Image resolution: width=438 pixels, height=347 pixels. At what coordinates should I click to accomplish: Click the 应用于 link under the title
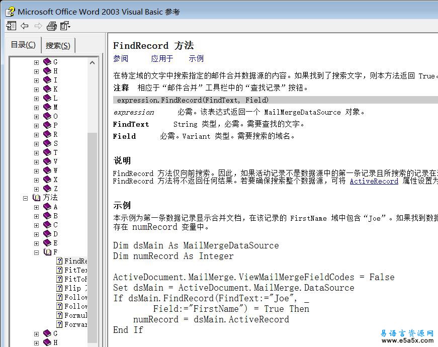[162, 59]
